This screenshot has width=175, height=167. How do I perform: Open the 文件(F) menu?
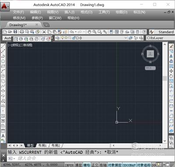tap(18, 12)
